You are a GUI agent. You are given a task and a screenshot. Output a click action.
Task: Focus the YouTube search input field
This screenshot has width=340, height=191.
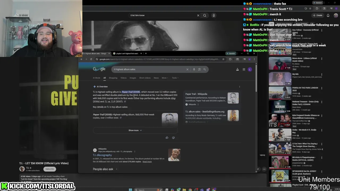[162, 15]
